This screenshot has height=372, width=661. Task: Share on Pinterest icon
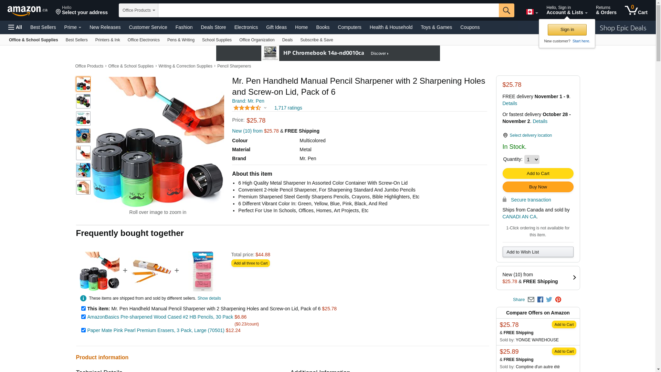pos(558,300)
